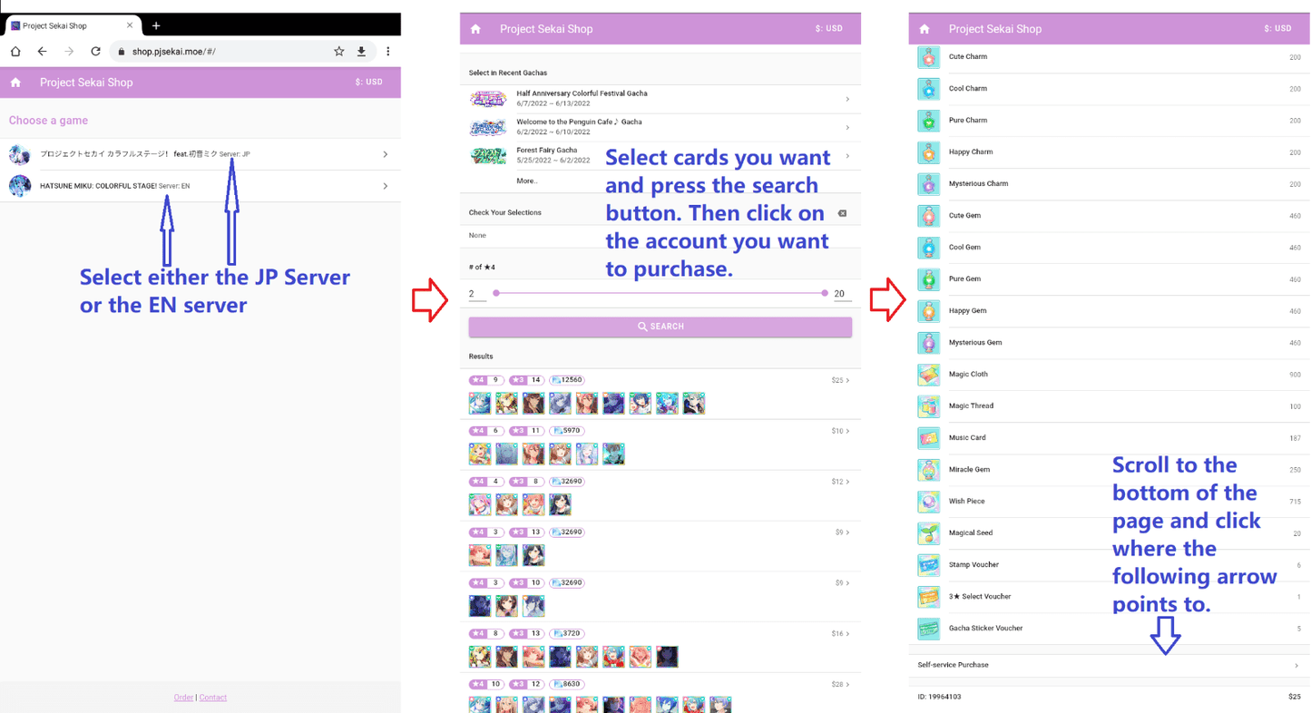This screenshot has width=1311, height=713.
Task: Open USD currency selector in left panel
Action: coord(369,83)
